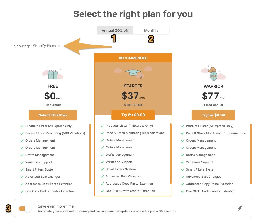Click checkmark beside Warrior Advanced Bulk Changes
The image size is (268, 224).
(x=182, y=177)
